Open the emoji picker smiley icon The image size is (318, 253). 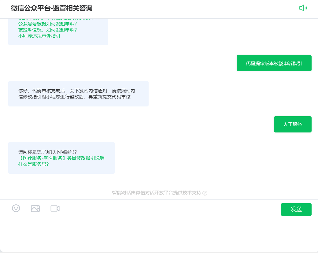click(16, 208)
